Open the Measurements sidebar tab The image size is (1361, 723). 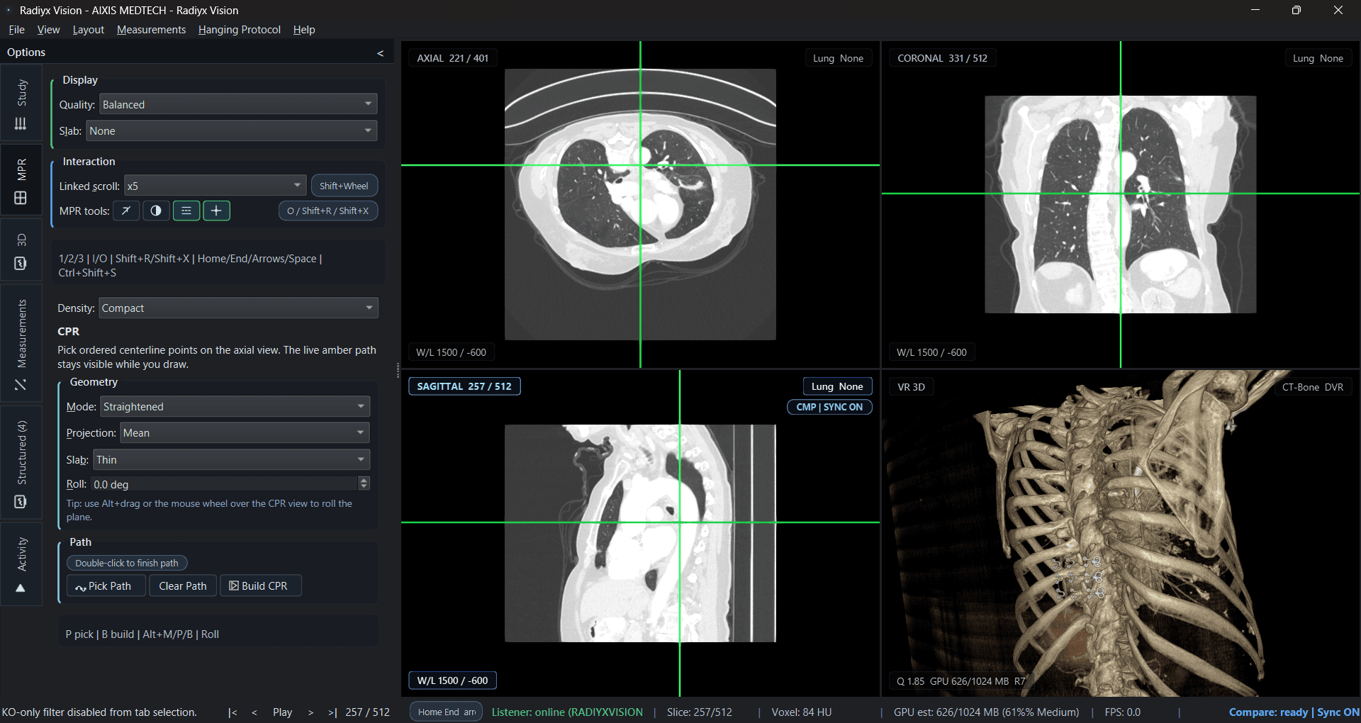pos(21,344)
